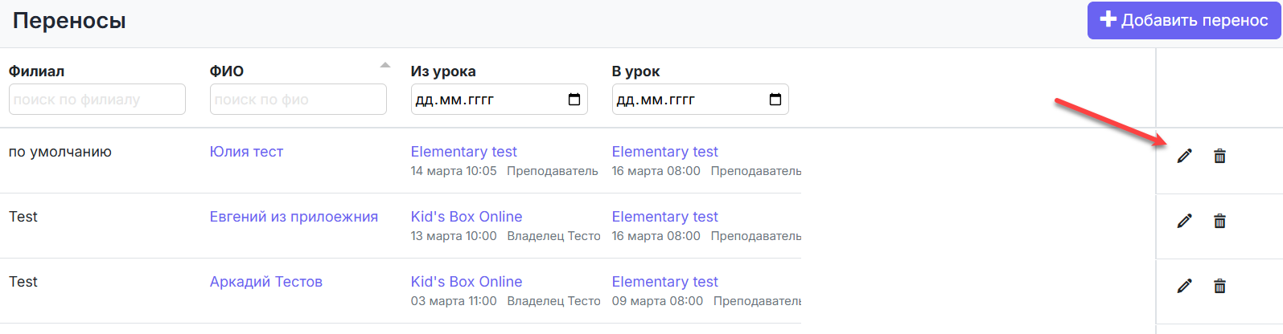The width and height of the screenshot is (1283, 334).
Task: Open Elementary test from-lesson on 14 марта
Action: pos(464,152)
